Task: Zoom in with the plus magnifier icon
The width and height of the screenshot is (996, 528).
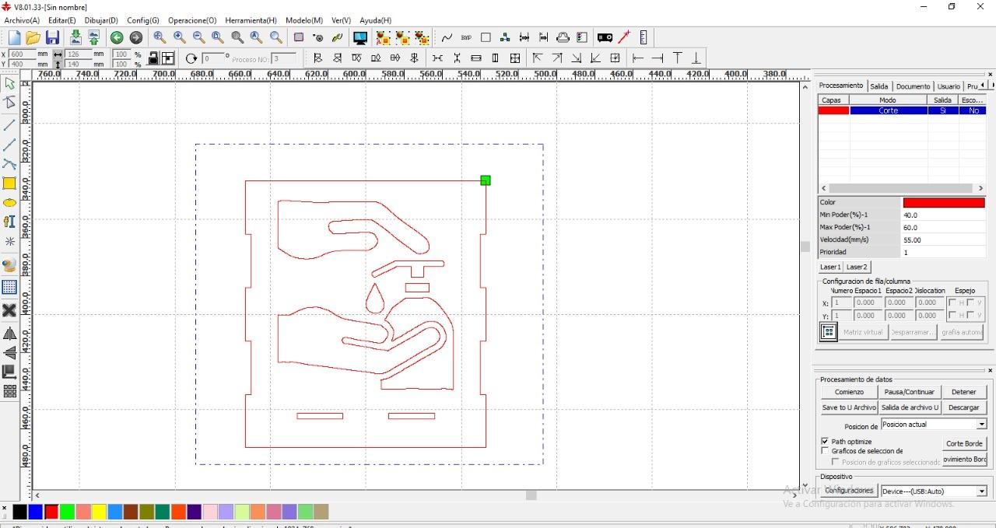Action: 179,37
